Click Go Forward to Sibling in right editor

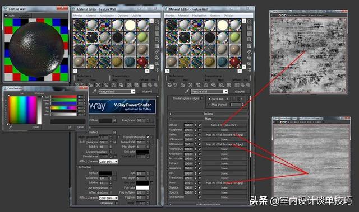pyautogui.click(x=248, y=85)
